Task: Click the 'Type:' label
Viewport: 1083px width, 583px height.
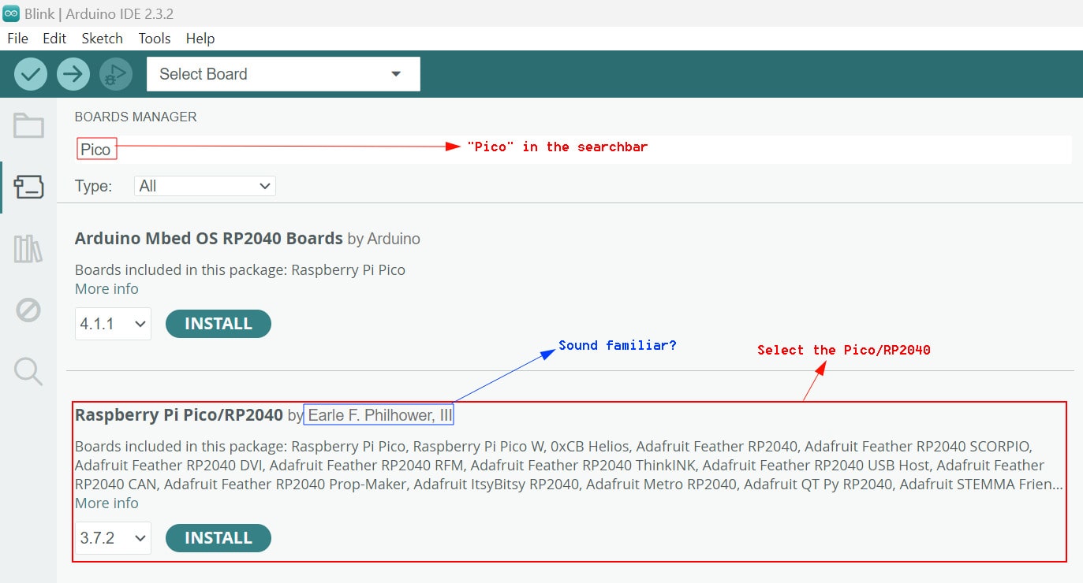Action: pyautogui.click(x=93, y=187)
